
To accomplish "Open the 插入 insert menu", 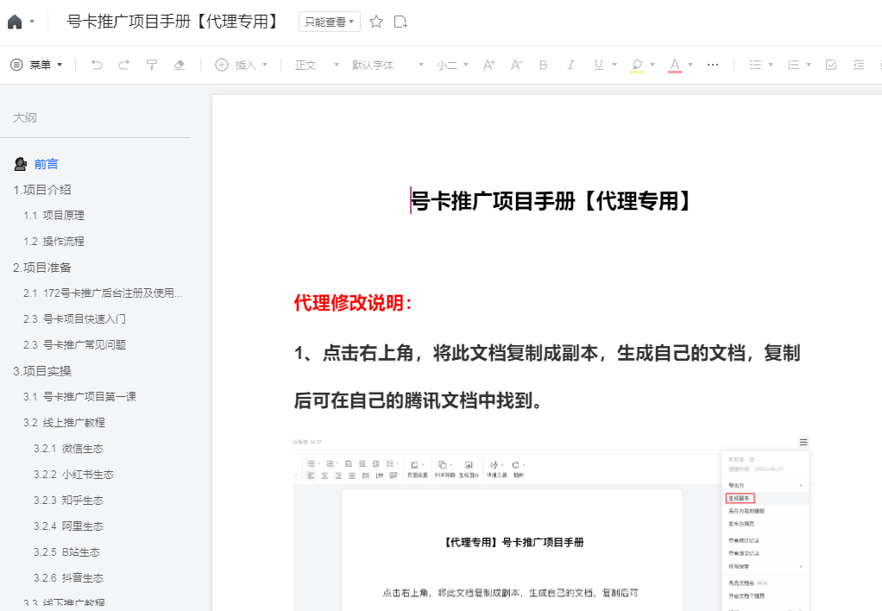I will point(242,64).
